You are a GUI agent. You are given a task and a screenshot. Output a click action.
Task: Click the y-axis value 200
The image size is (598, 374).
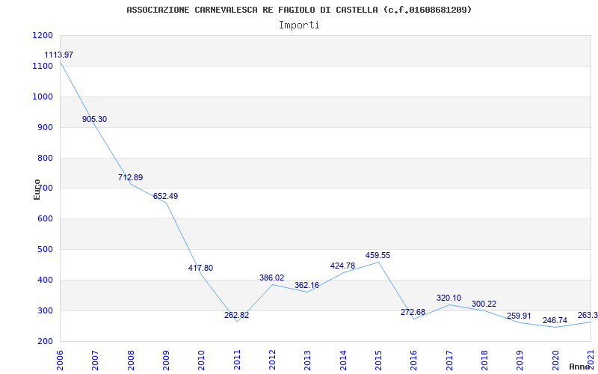click(45, 341)
